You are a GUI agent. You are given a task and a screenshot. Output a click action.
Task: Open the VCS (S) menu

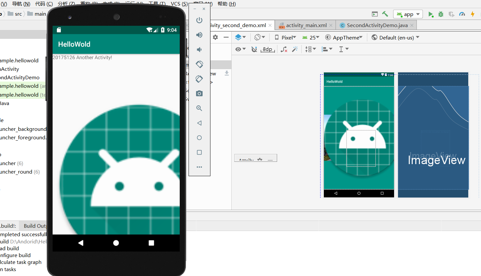coord(179,4)
